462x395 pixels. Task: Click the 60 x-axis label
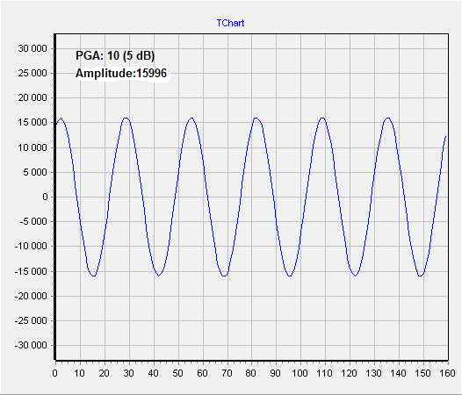point(202,373)
